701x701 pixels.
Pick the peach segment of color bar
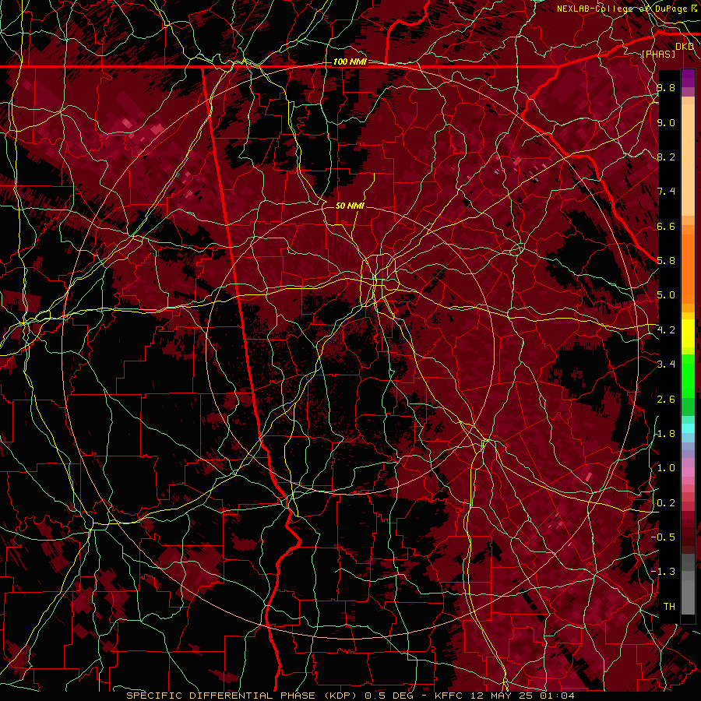coord(688,159)
